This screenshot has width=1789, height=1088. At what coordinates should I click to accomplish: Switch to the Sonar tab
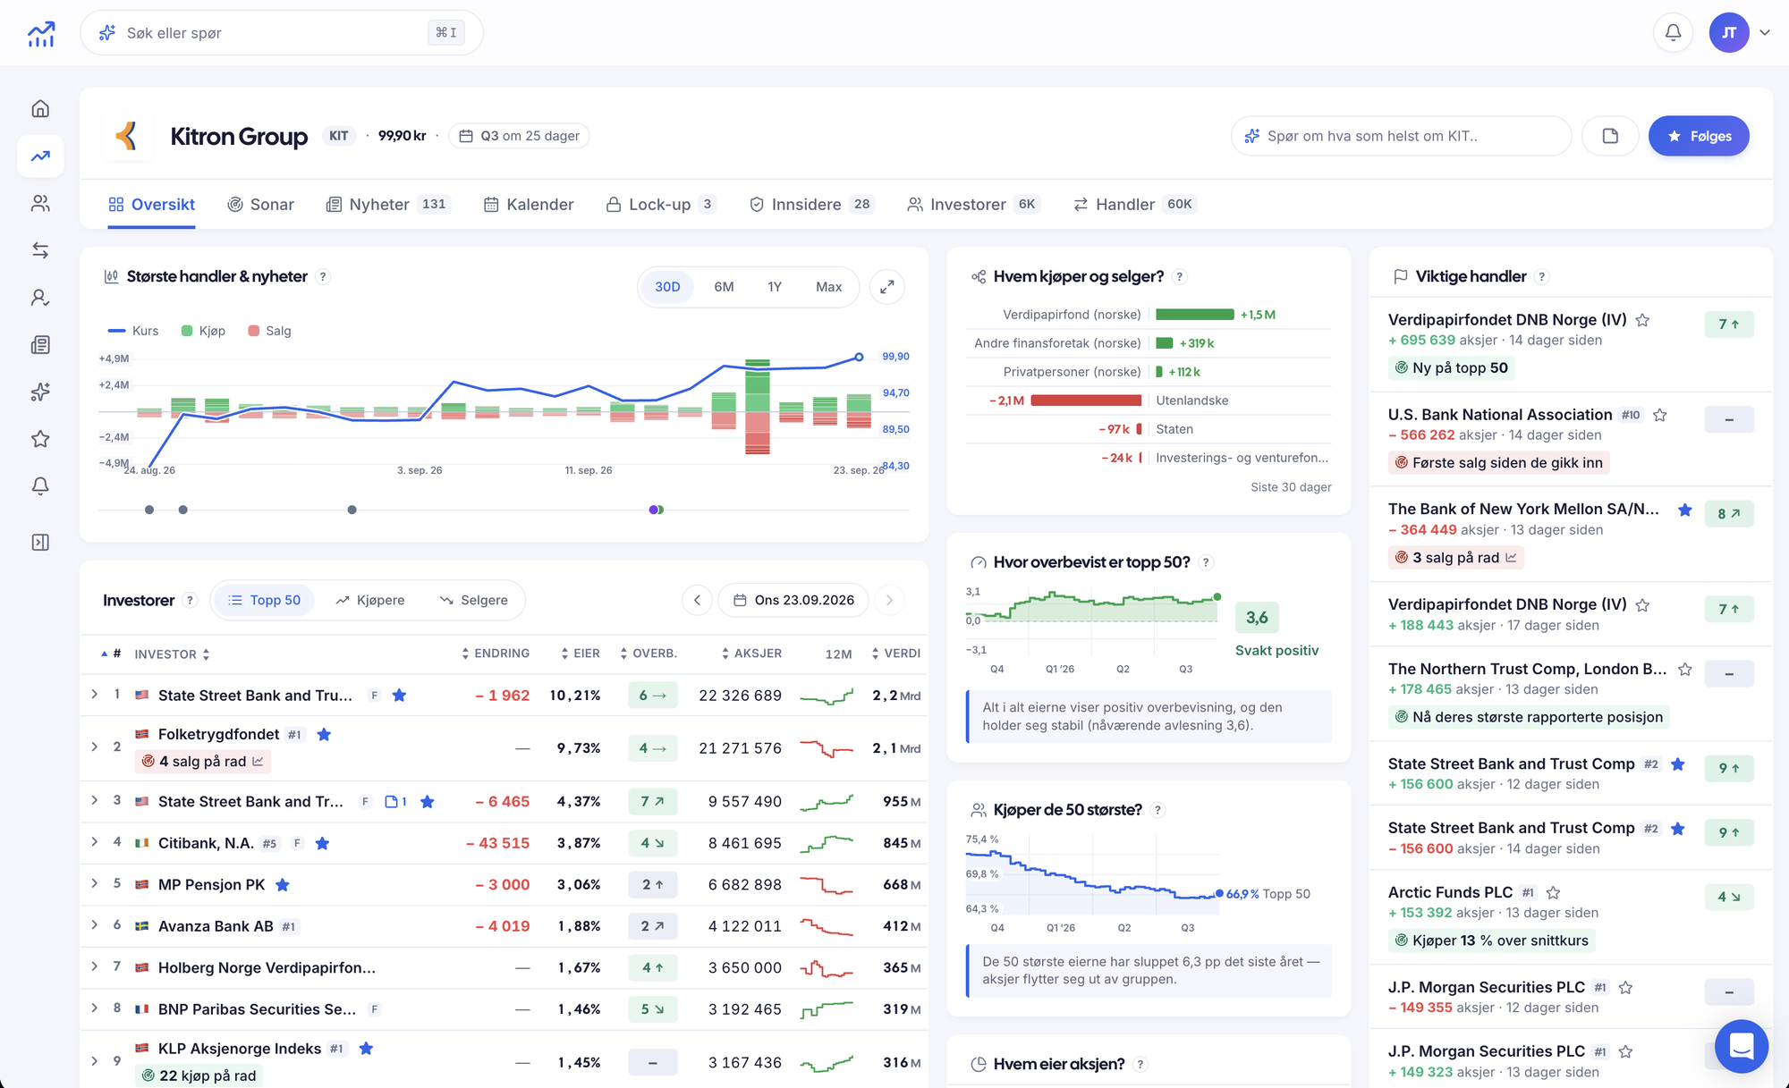(260, 205)
